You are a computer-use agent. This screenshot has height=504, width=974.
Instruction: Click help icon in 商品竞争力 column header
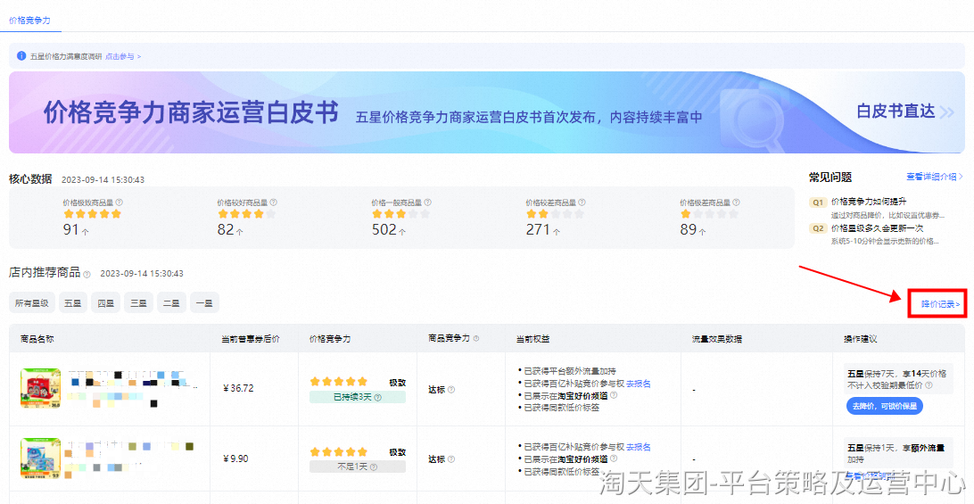(x=476, y=339)
